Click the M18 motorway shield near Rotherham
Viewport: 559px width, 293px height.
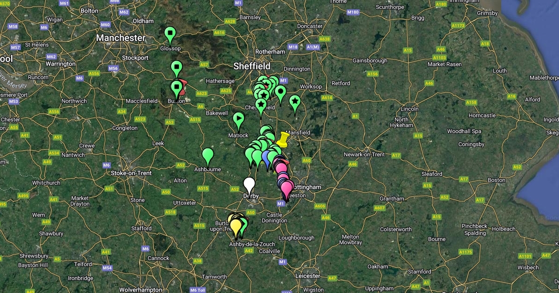(x=293, y=47)
